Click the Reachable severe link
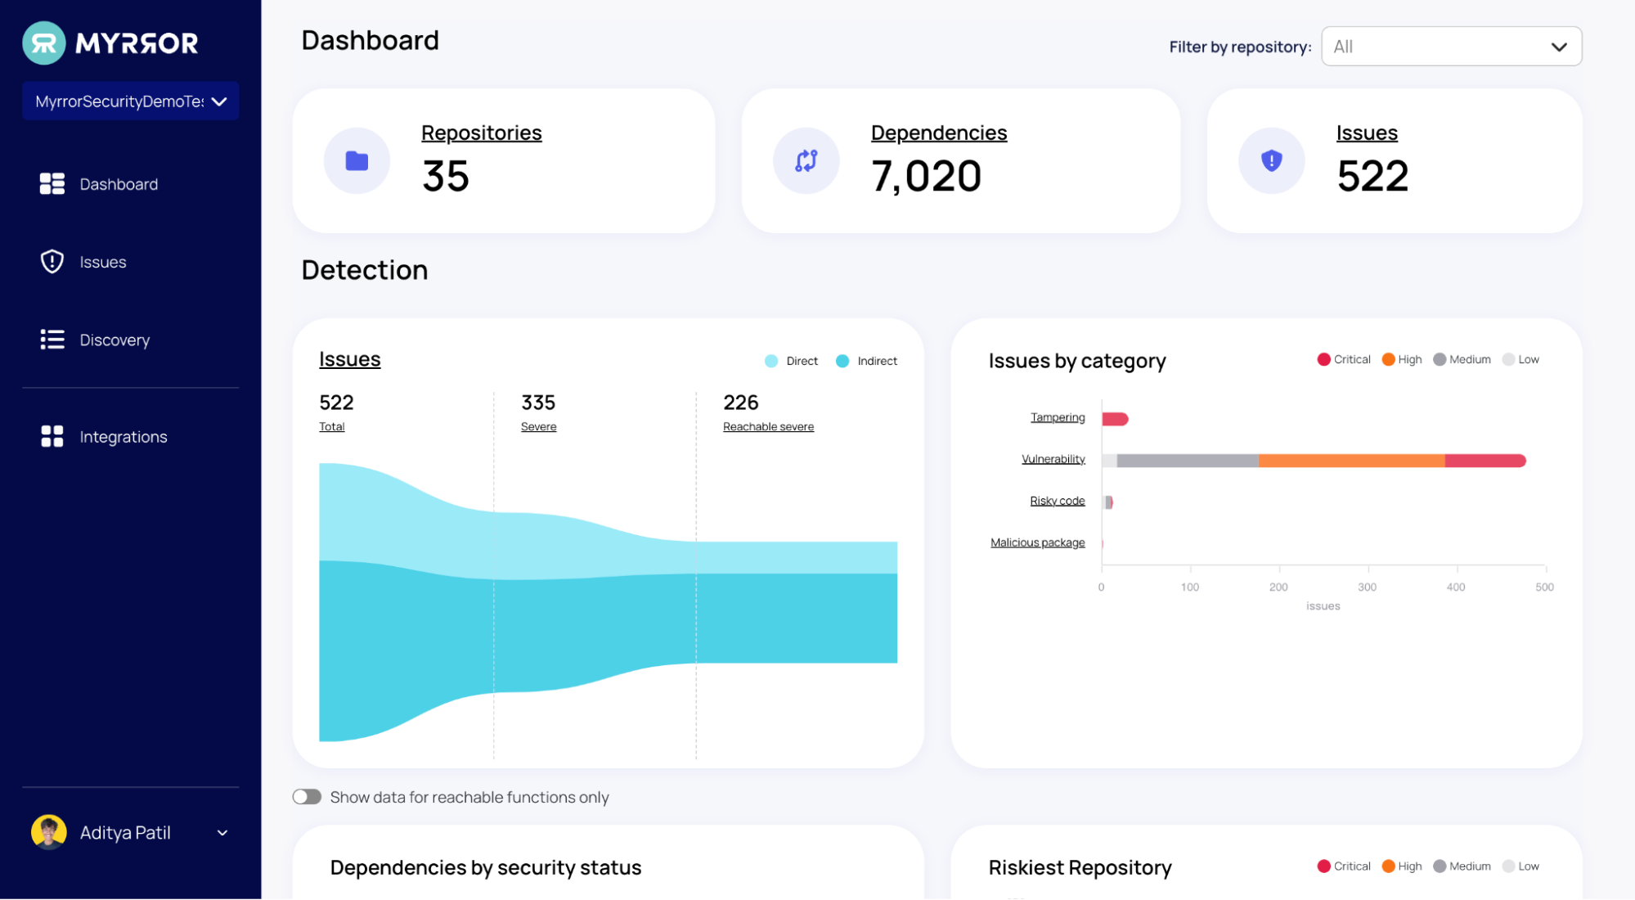The width and height of the screenshot is (1635, 900). pos(768,426)
